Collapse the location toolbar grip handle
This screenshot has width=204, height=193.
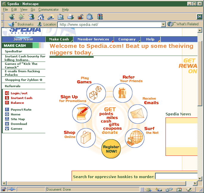2,24
